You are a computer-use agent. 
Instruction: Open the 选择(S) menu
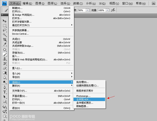pos(65,3)
